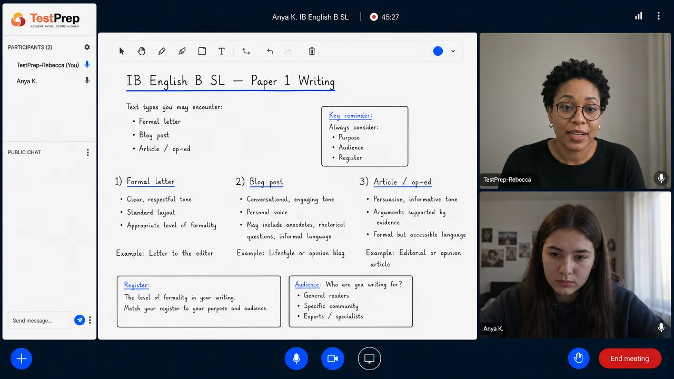The width and height of the screenshot is (674, 379).
Task: Click the 45:27 recording timer
Action: pos(390,17)
